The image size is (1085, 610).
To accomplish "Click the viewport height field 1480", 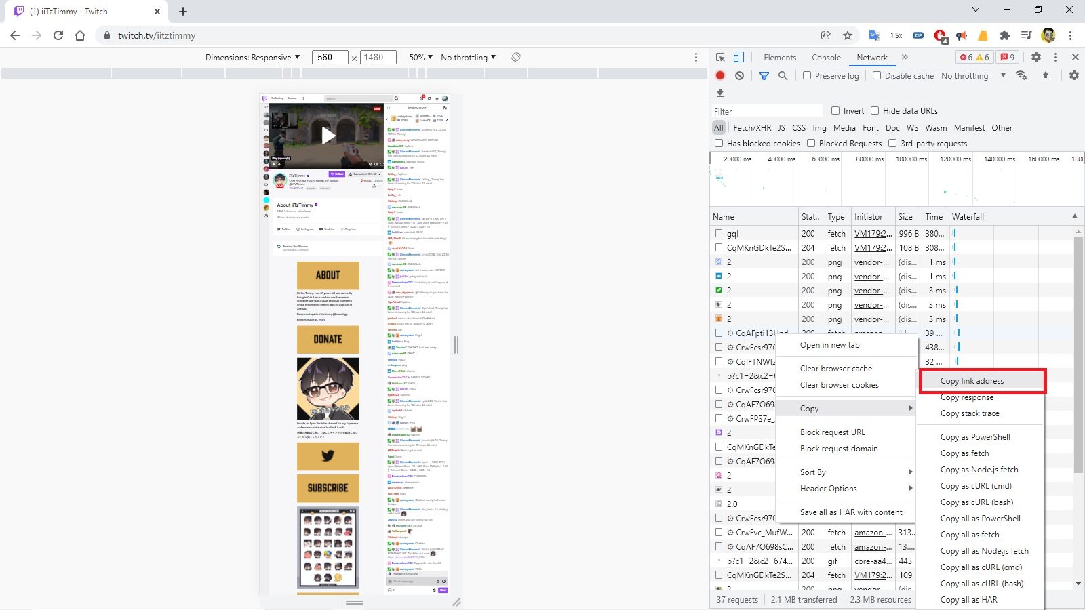I will [378, 58].
